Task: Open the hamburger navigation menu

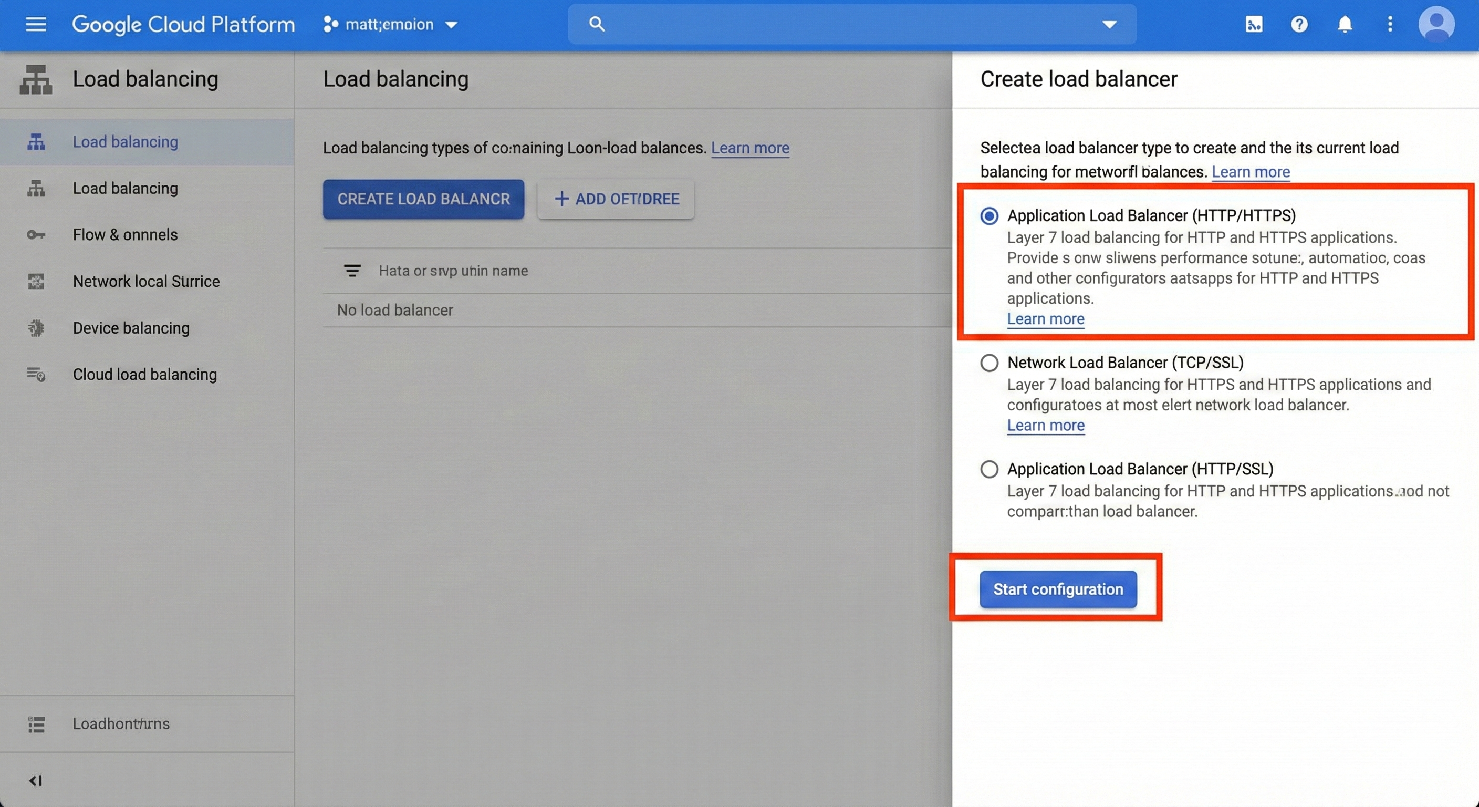Action: coord(36,24)
